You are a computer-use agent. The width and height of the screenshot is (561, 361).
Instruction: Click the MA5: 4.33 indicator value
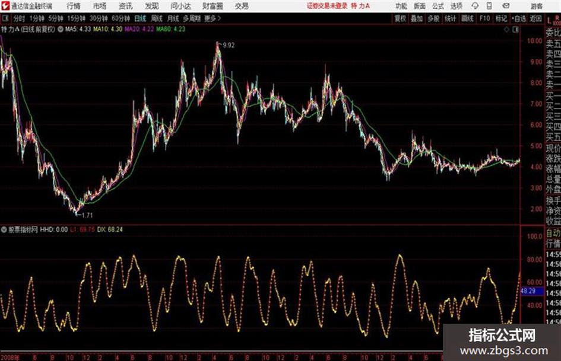coord(78,29)
